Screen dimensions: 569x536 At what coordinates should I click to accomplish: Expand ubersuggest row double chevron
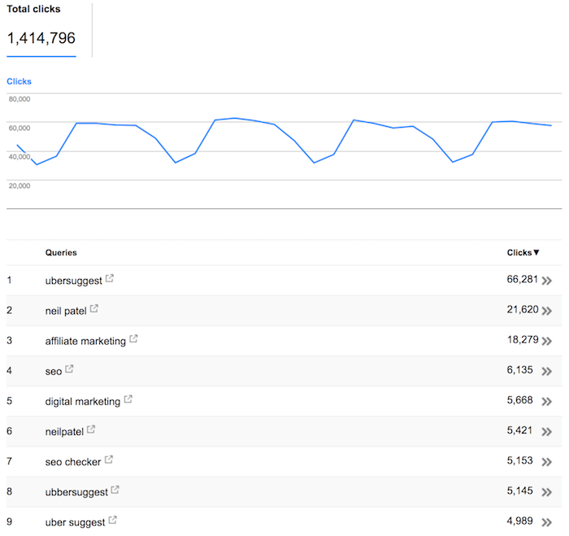(x=547, y=281)
